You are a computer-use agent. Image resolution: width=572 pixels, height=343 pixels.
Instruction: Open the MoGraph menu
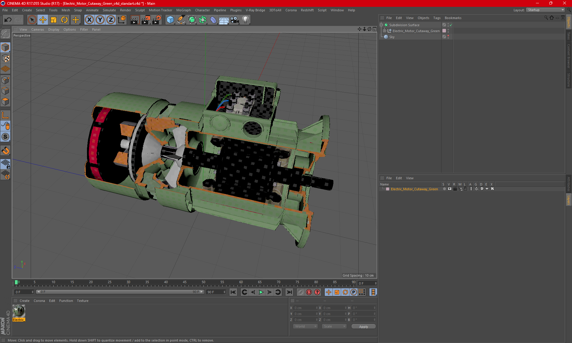pyautogui.click(x=183, y=10)
